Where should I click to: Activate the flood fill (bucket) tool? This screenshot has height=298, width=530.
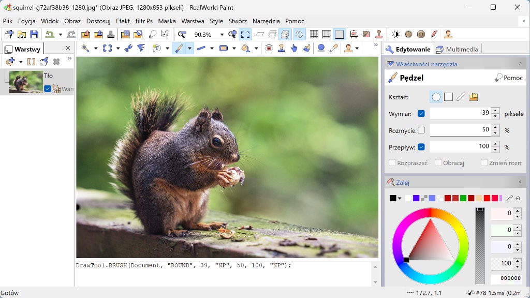(x=244, y=48)
